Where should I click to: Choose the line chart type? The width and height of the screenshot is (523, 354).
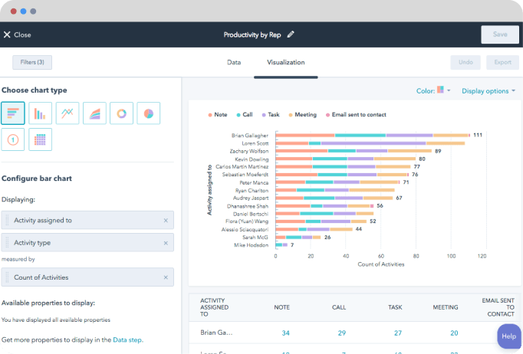coord(67,113)
